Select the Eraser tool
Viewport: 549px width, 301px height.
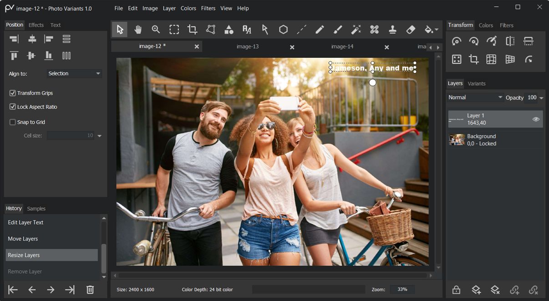click(411, 30)
